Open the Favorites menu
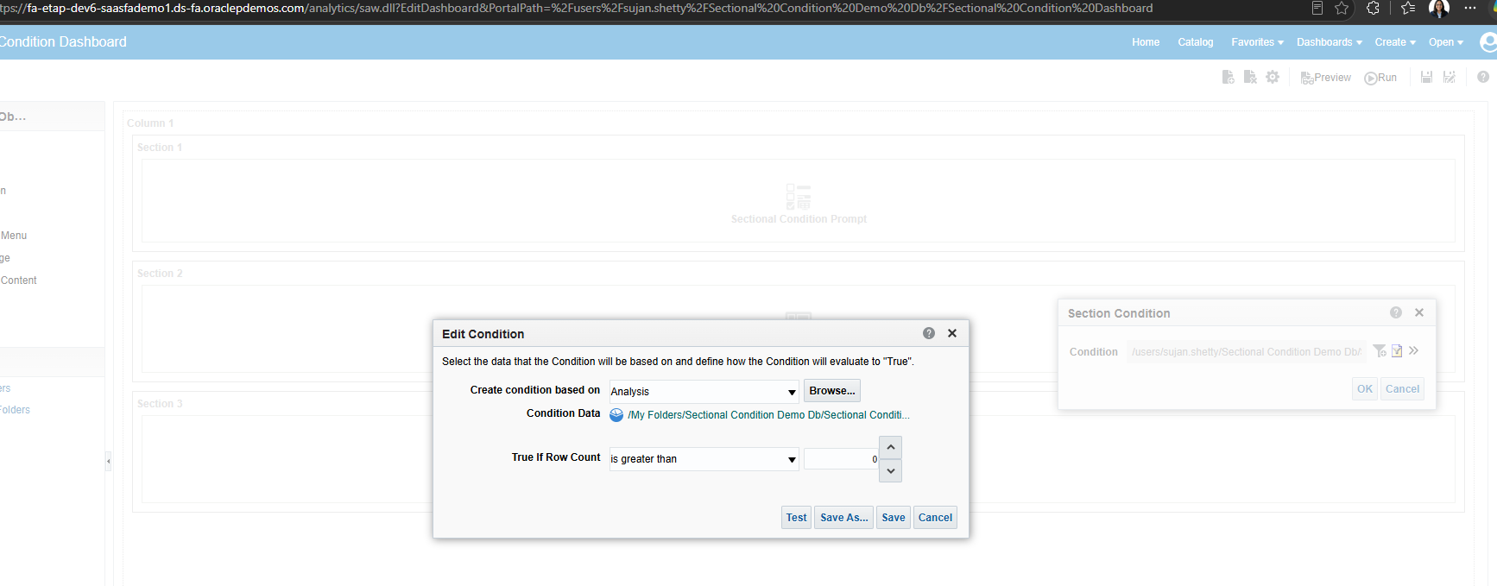The width and height of the screenshot is (1497, 586). pyautogui.click(x=1257, y=42)
